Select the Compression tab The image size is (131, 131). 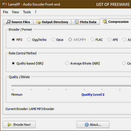coord(116,22)
